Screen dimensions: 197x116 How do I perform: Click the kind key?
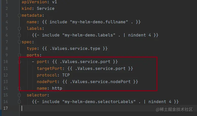coord(27,9)
